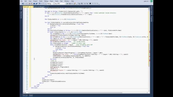
Task: Open the Debug menu
Action: 46,1
